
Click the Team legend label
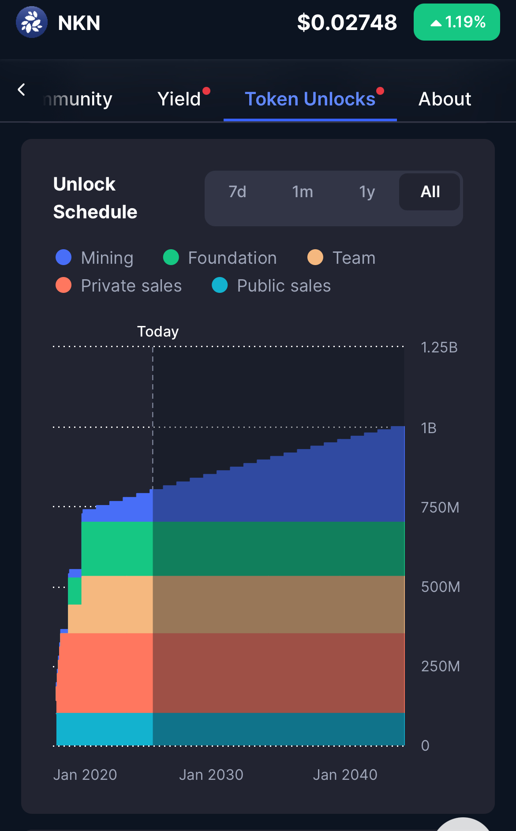(354, 258)
